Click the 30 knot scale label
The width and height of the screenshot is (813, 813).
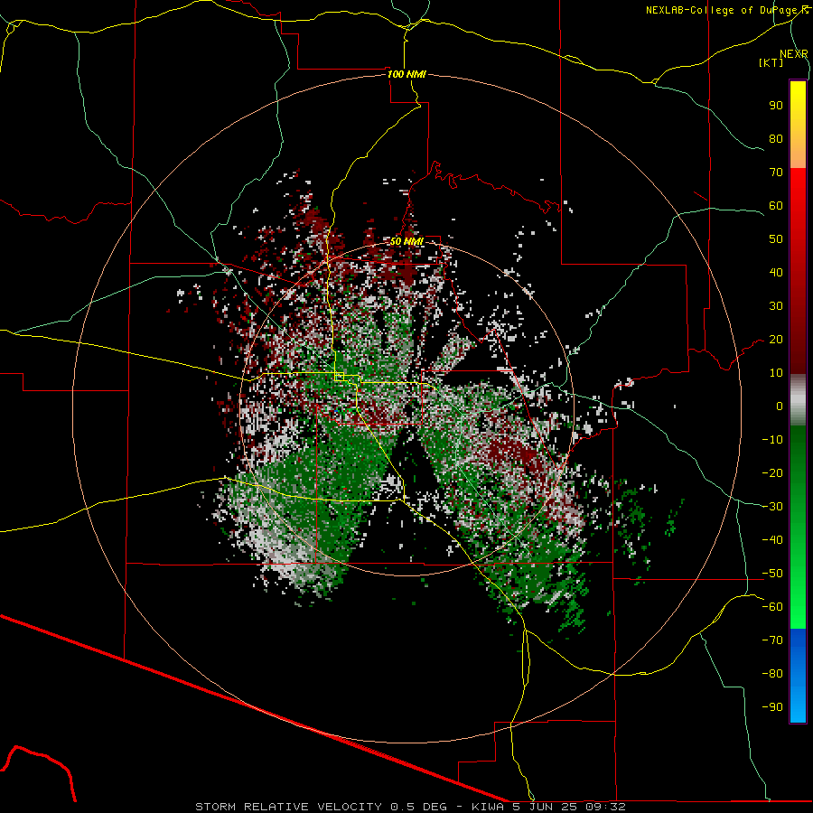tap(776, 306)
